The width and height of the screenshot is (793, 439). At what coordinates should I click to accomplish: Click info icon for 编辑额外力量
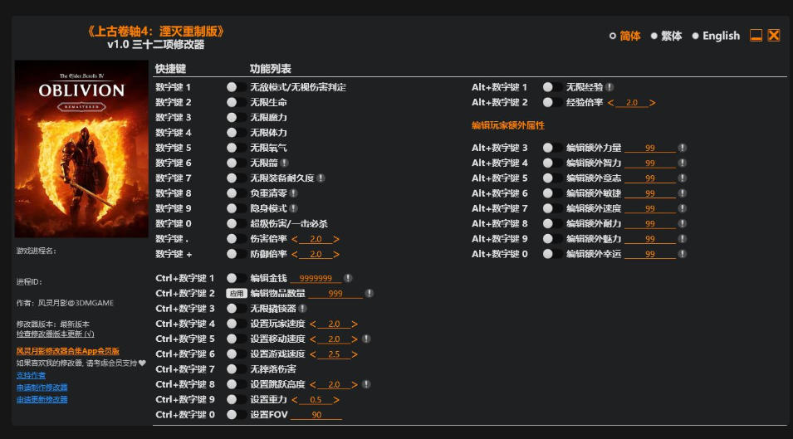pos(683,148)
